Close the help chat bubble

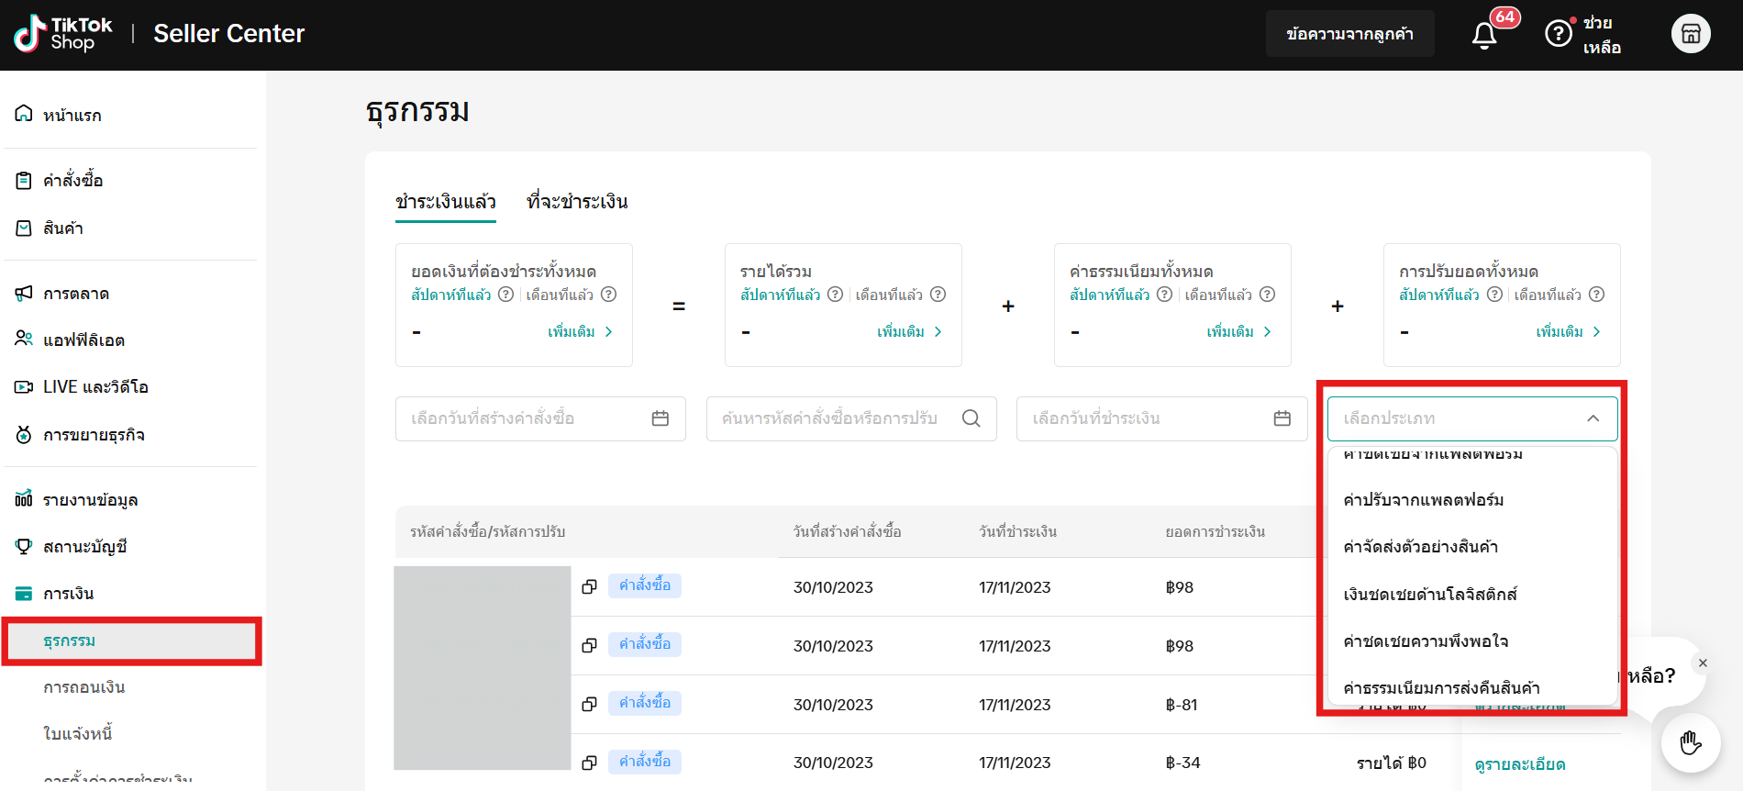(x=1703, y=663)
